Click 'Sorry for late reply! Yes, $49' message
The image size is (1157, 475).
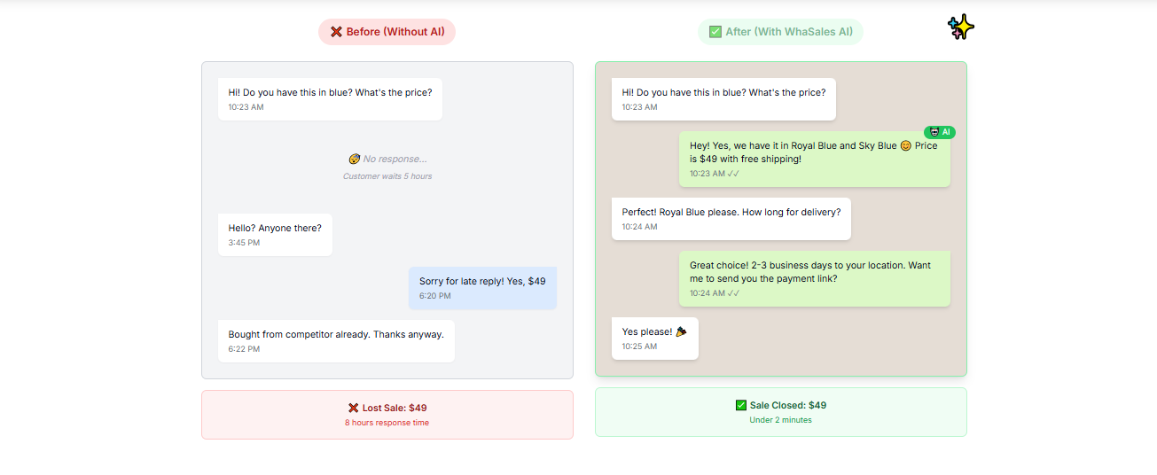pos(482,288)
